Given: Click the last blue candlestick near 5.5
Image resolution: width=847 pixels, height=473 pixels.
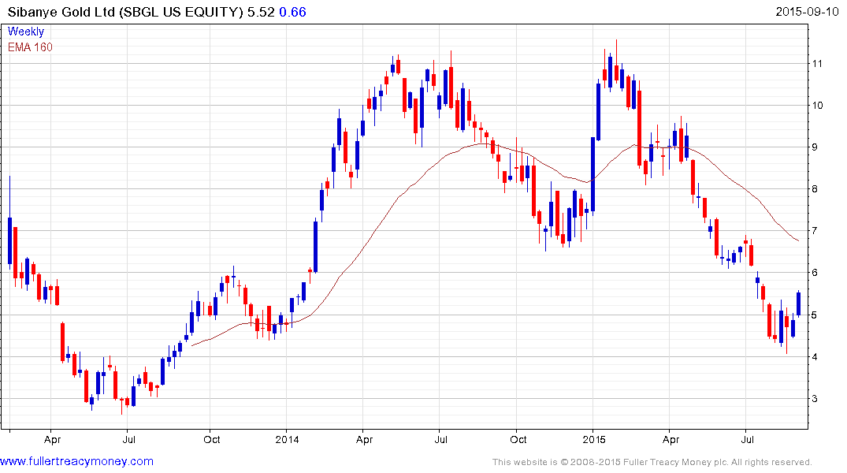Looking at the screenshot, I should 799,304.
